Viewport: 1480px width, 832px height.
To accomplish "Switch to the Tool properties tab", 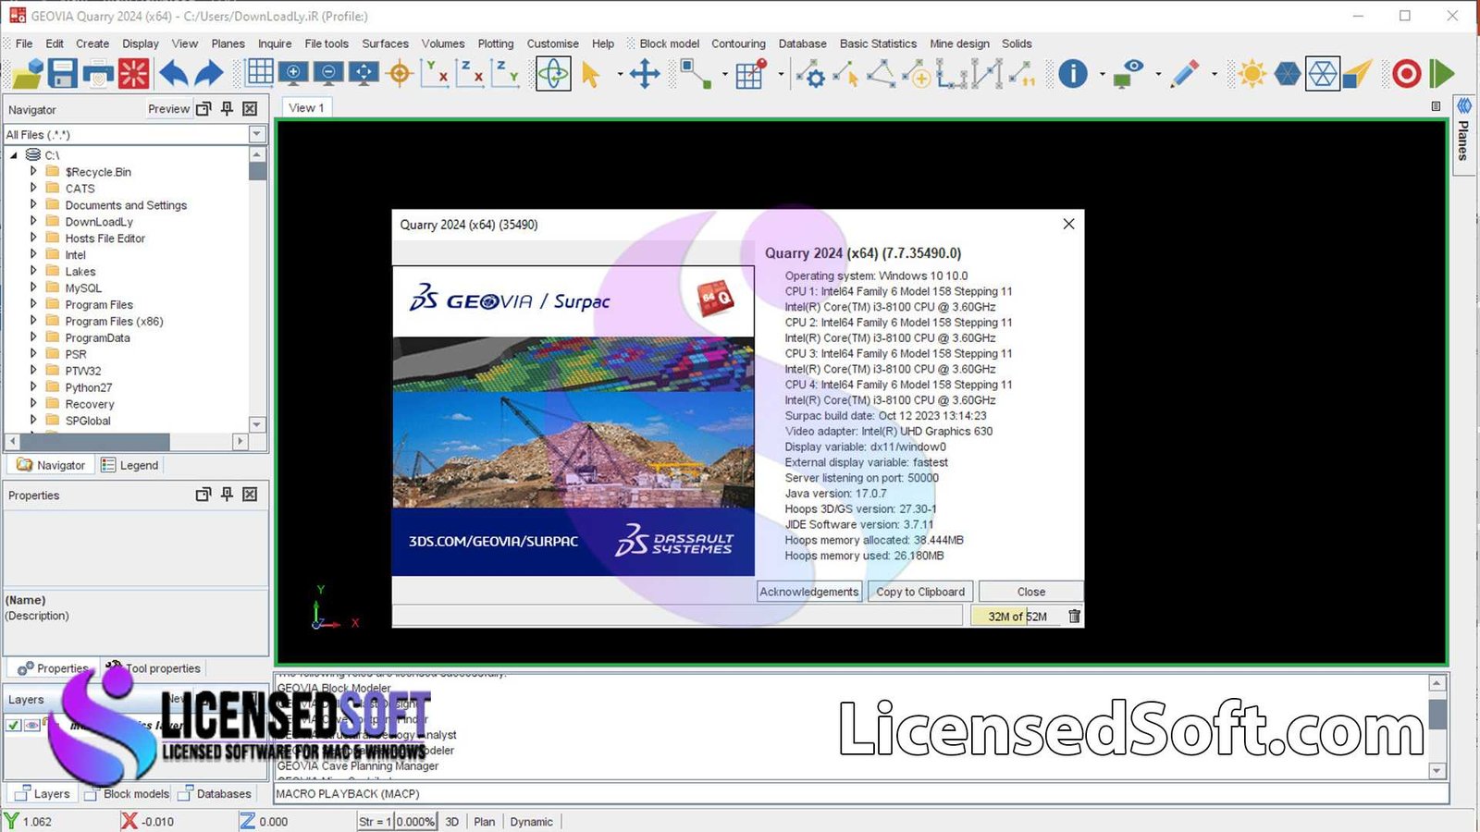I will [154, 668].
